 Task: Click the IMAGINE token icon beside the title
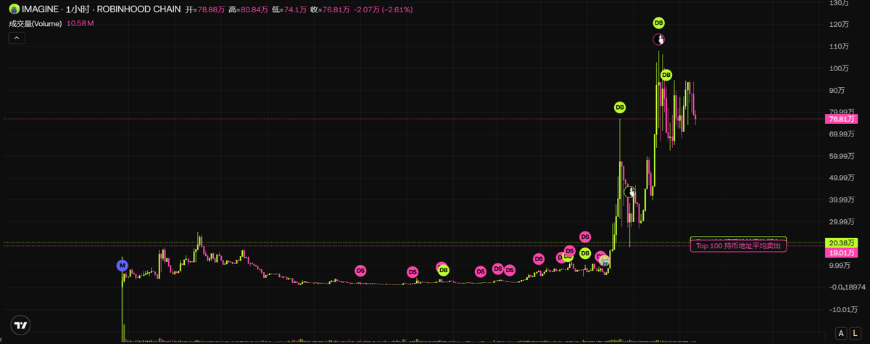click(14, 9)
